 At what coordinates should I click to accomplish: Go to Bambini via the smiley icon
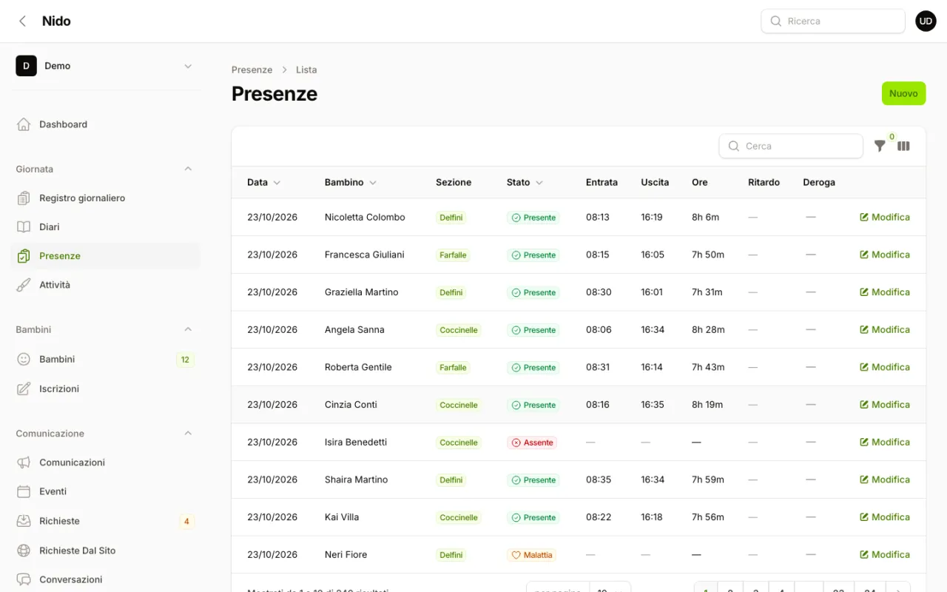click(x=24, y=359)
